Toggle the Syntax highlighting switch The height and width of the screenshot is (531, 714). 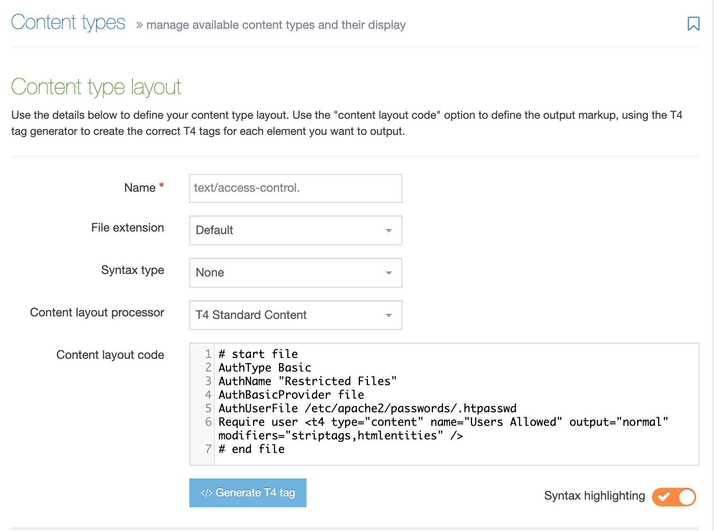674,497
